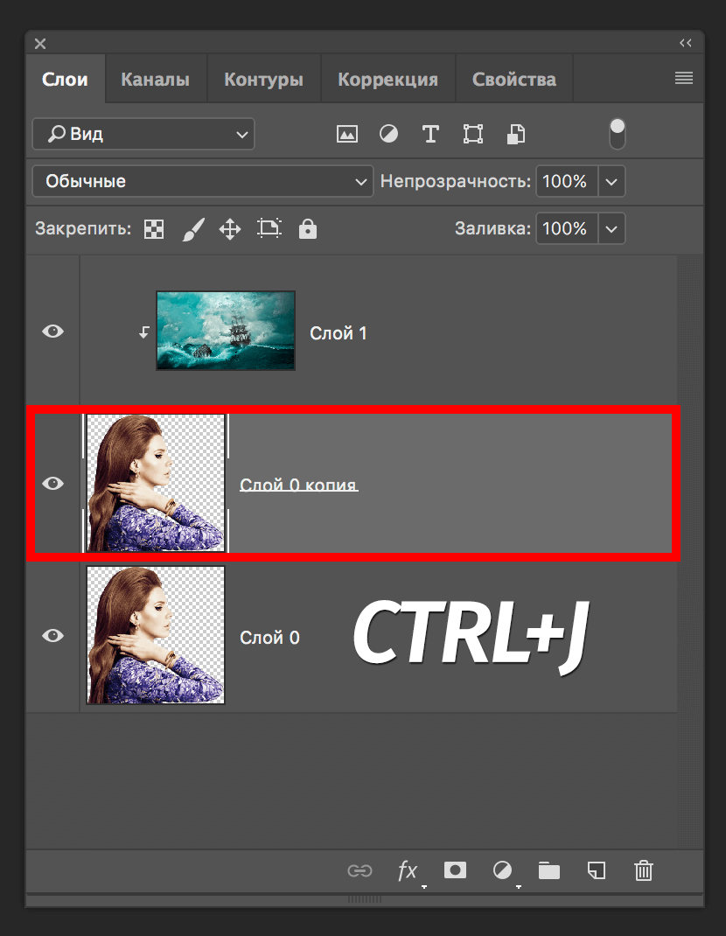Screen dimensions: 726x936
Task: Lock image pixels brush icon
Action: pos(192,229)
